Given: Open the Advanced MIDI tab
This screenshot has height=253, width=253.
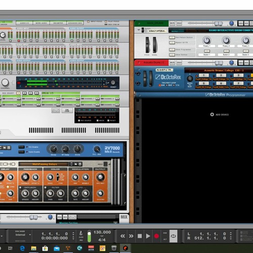Looking at the screenshot, I should (75, 23).
